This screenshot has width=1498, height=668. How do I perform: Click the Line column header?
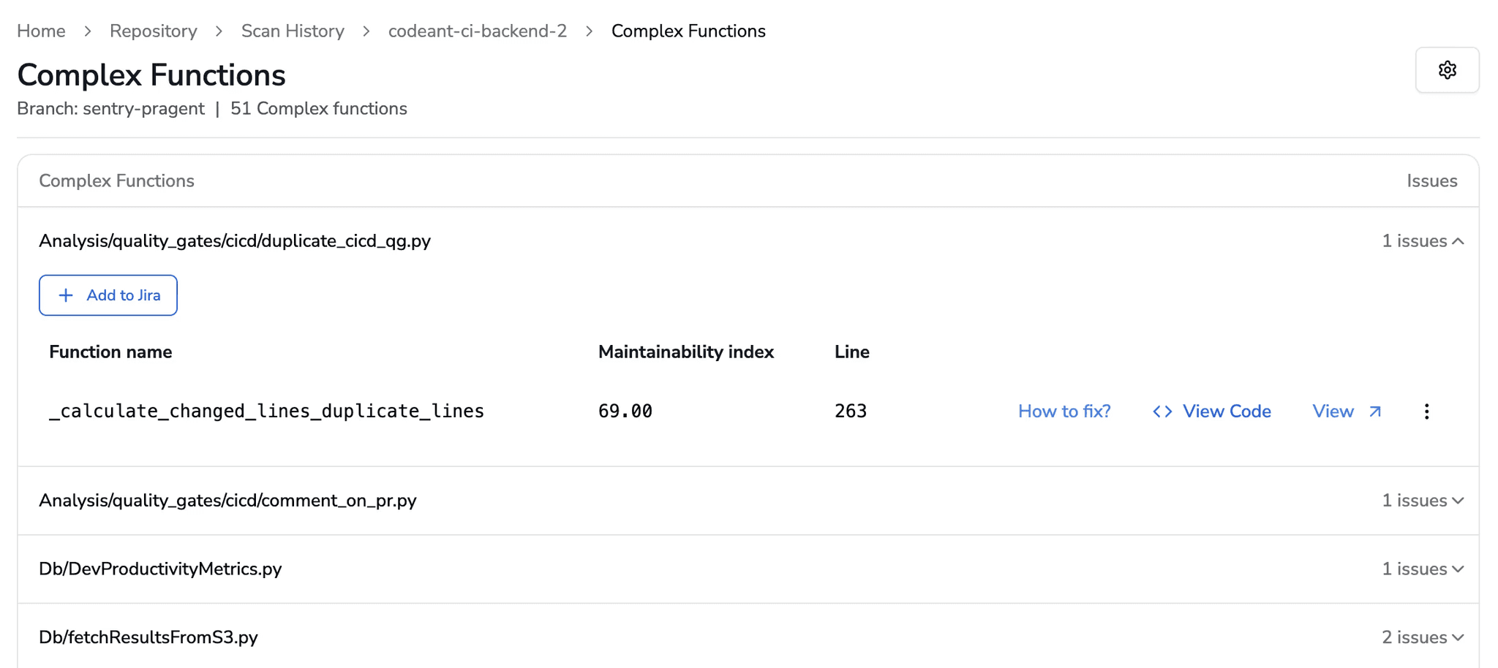[852, 352]
